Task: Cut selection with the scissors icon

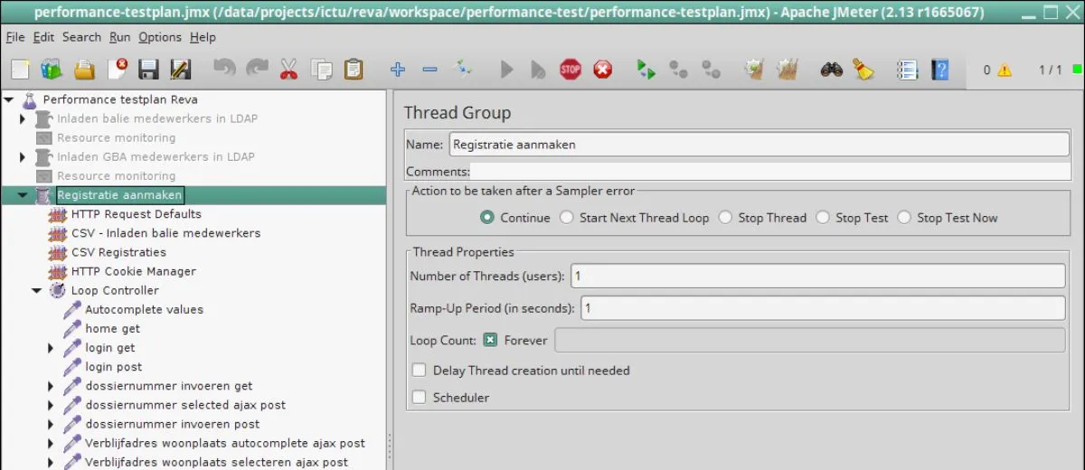Action: (288, 70)
